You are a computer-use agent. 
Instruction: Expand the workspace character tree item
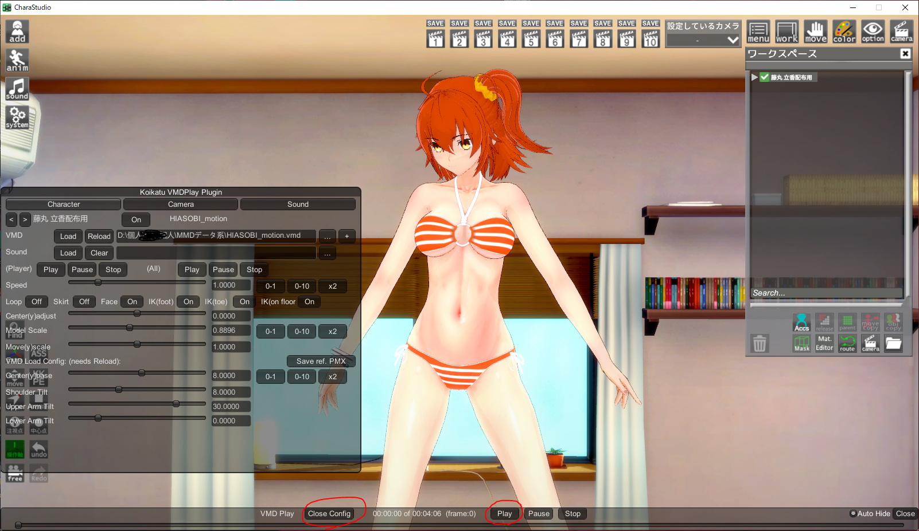[754, 77]
